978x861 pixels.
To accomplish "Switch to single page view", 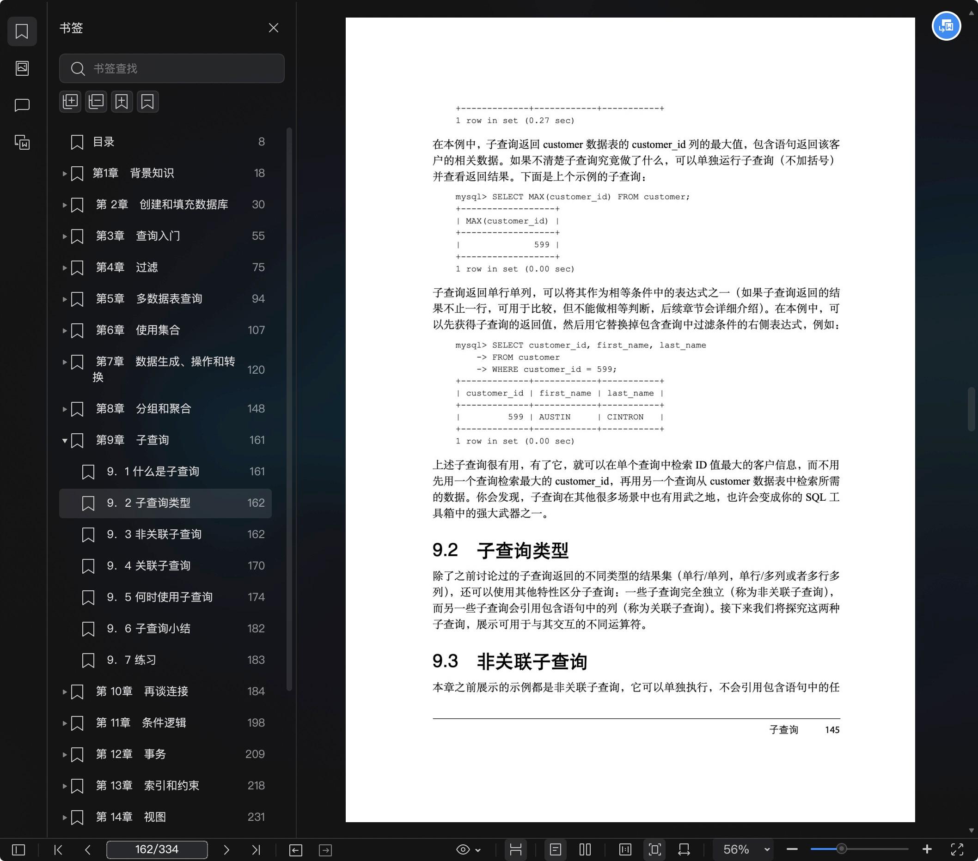I will [556, 849].
